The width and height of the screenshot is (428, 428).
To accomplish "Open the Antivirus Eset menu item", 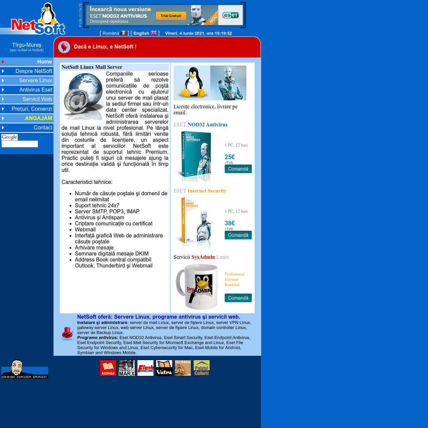I will tap(35, 90).
